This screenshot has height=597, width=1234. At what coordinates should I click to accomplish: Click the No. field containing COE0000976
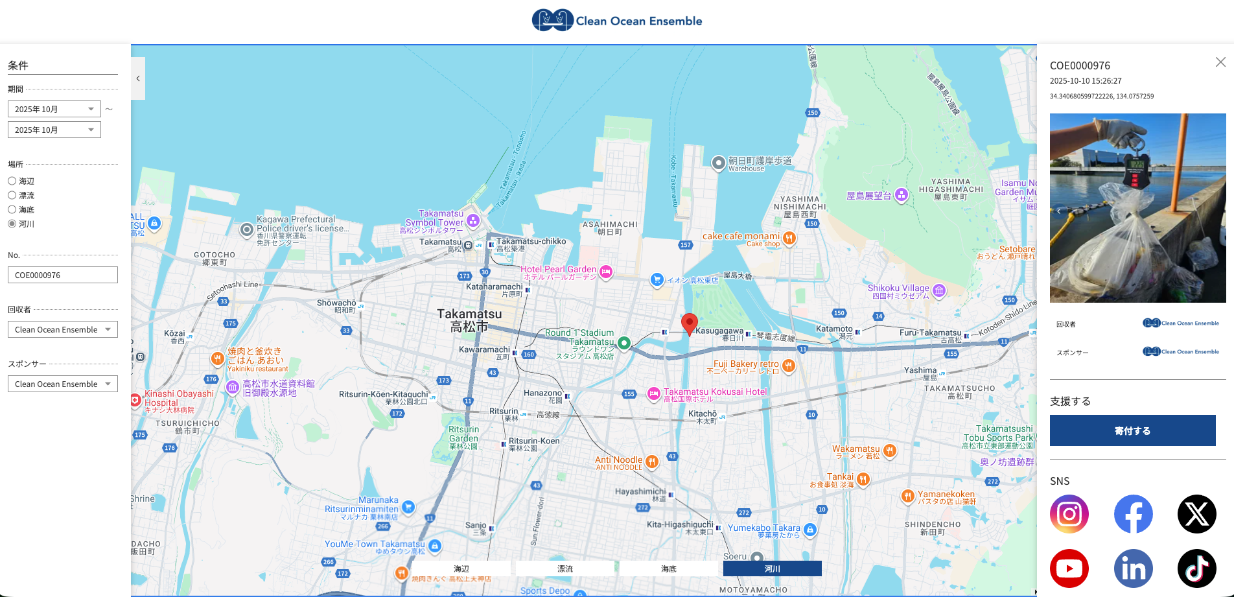click(63, 275)
